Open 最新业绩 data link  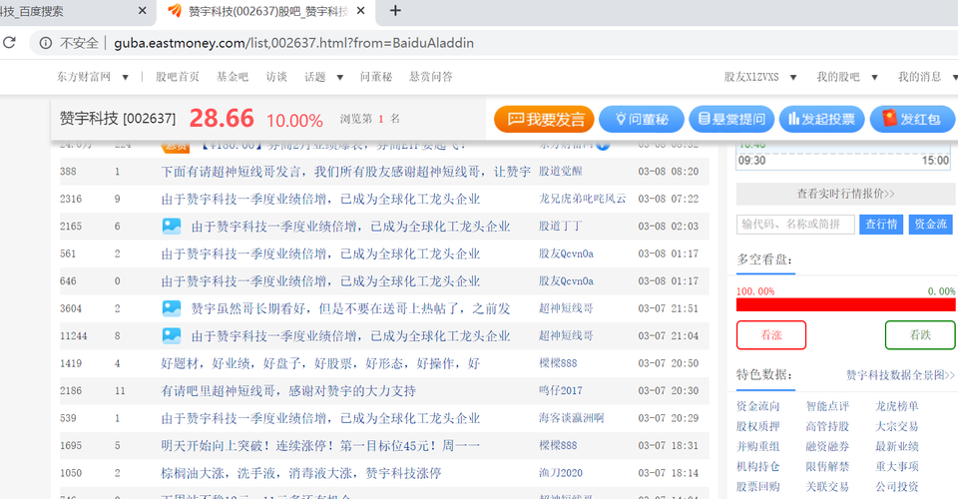tap(897, 446)
